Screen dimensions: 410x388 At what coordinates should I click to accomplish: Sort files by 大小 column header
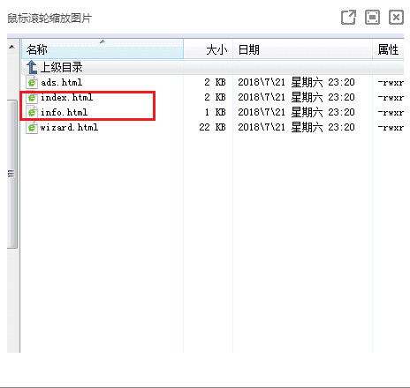(x=209, y=49)
